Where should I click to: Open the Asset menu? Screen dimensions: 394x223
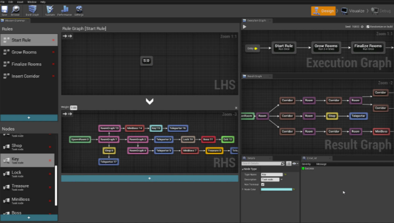(x=20, y=2)
